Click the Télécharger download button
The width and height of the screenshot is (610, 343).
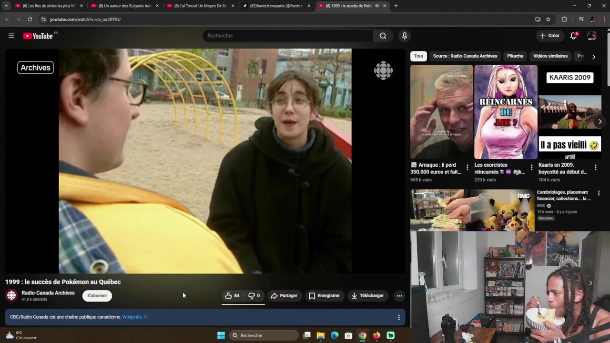tap(367, 296)
